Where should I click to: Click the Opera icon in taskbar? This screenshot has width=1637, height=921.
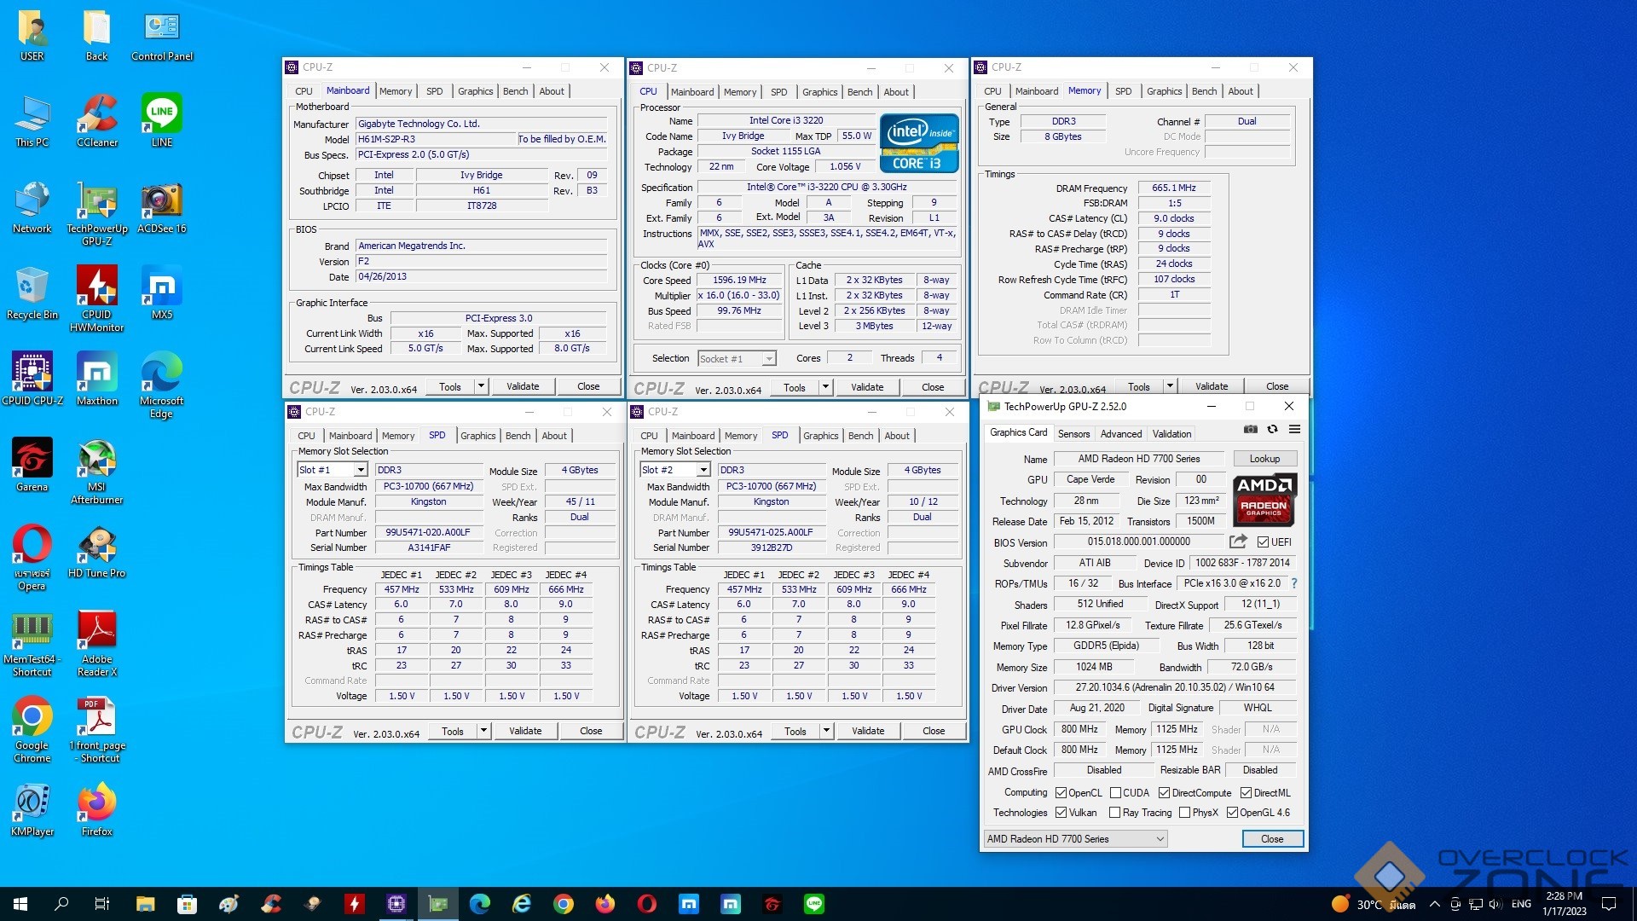tap(647, 904)
